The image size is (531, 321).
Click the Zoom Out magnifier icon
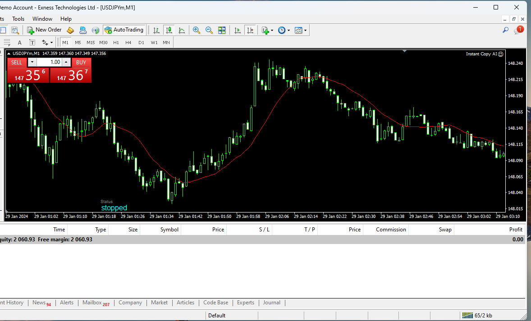point(209,30)
